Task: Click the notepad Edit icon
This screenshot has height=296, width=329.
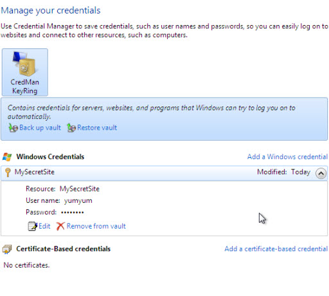Action: 33,226
